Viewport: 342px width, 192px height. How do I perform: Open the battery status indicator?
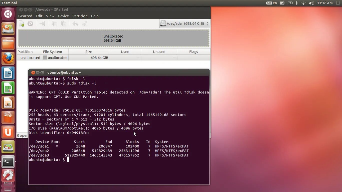(x=290, y=3)
